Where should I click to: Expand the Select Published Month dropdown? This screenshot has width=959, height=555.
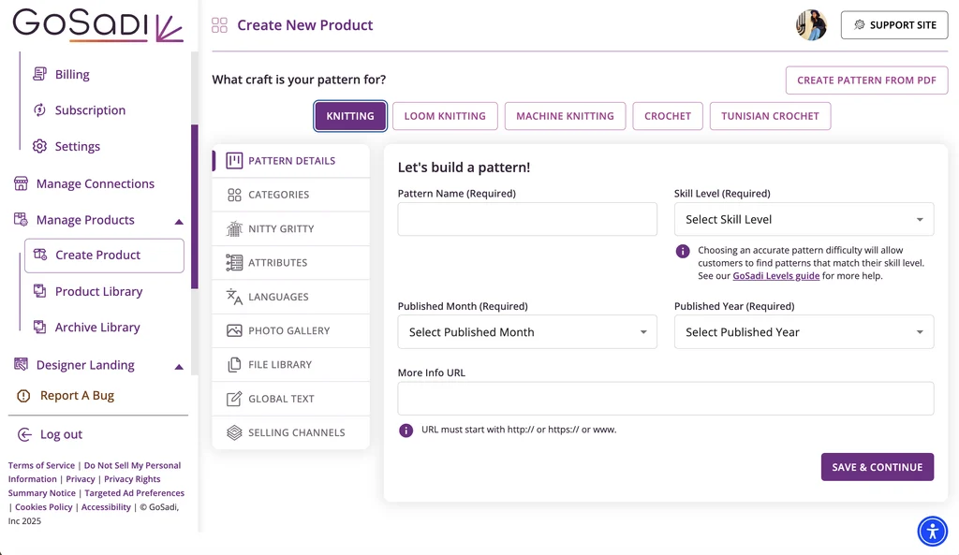point(527,332)
